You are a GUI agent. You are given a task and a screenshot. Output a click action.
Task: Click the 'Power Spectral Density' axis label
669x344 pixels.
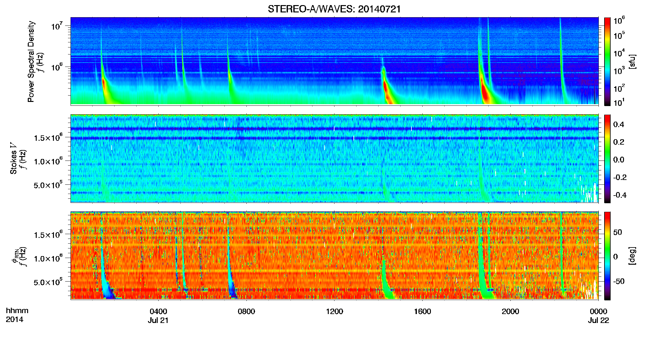(31, 61)
